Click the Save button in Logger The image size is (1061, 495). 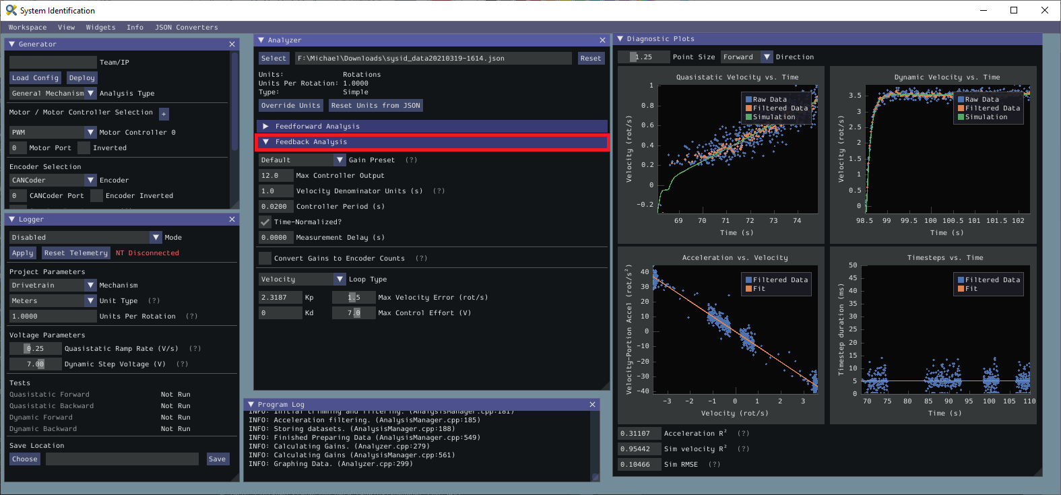pyautogui.click(x=217, y=459)
